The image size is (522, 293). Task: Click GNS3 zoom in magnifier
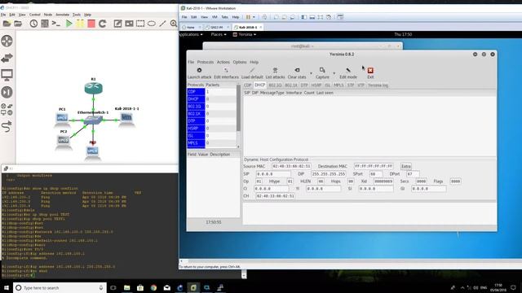coord(174,24)
